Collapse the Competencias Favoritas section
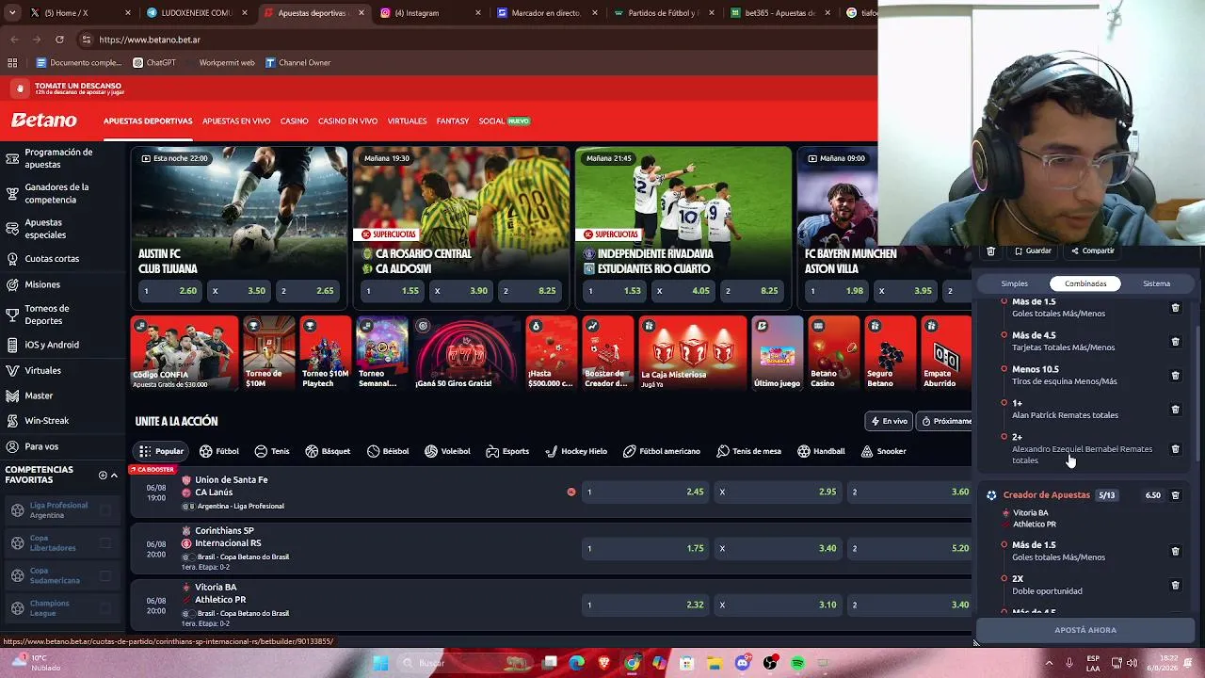The width and height of the screenshot is (1205, 678). pyautogui.click(x=114, y=475)
